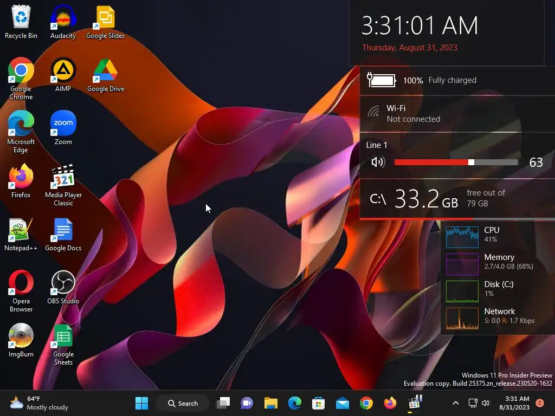
Task: Switch to Media Player Classic on the taskbar
Action: [414, 403]
